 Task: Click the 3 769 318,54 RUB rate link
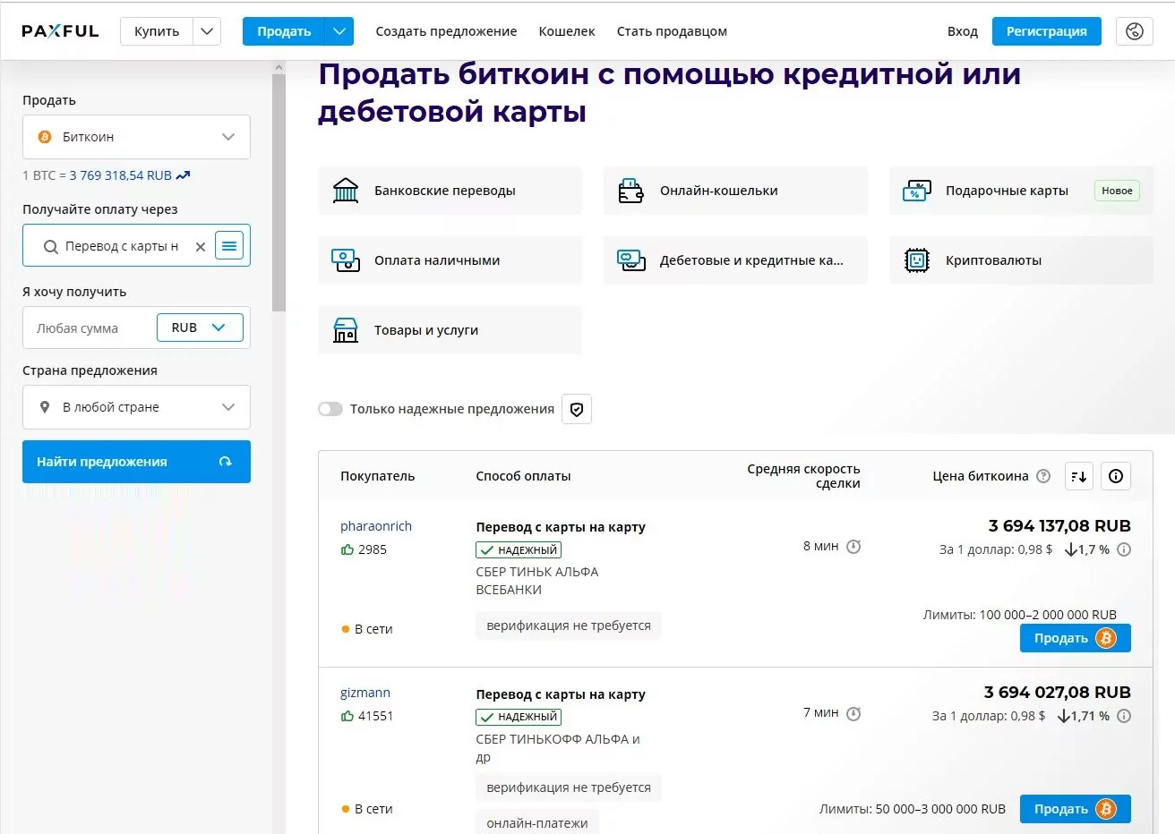[121, 175]
